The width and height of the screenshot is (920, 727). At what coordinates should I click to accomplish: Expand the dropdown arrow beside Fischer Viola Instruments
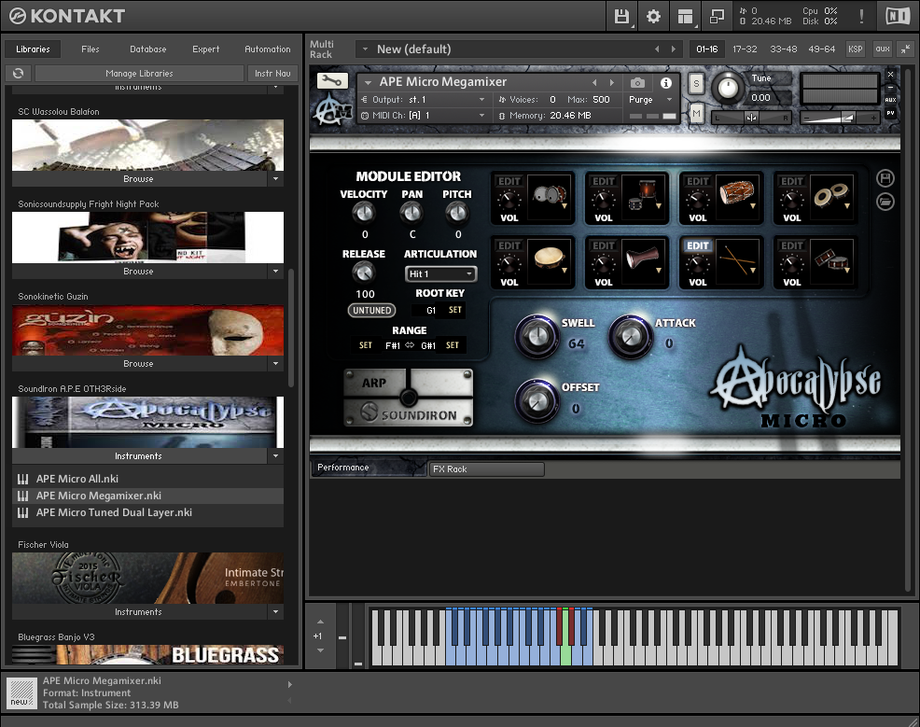tap(276, 612)
